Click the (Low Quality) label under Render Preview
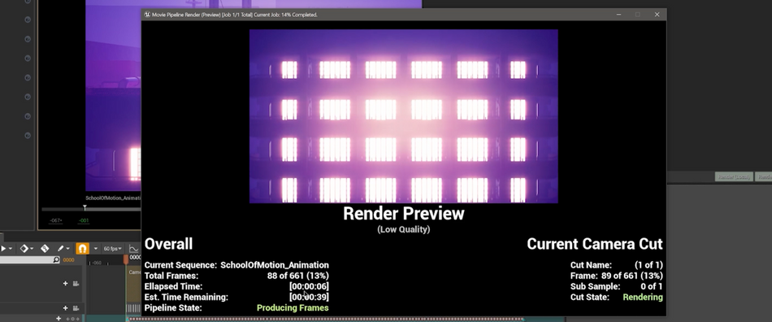 pyautogui.click(x=403, y=229)
